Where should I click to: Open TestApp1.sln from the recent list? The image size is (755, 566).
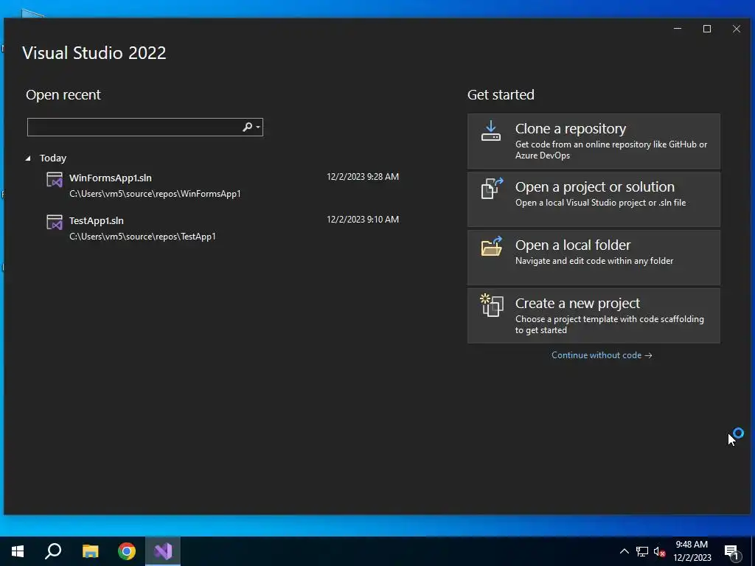pyautogui.click(x=223, y=228)
